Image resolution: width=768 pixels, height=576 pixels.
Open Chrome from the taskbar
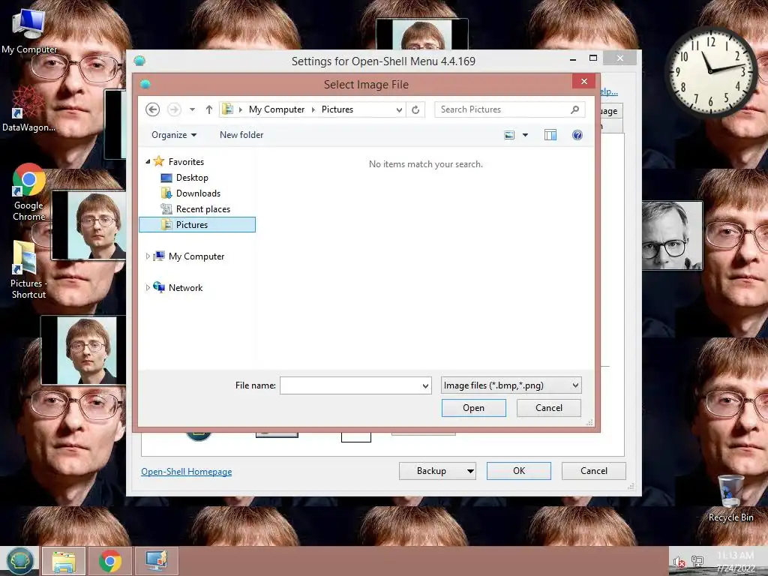pyautogui.click(x=109, y=561)
